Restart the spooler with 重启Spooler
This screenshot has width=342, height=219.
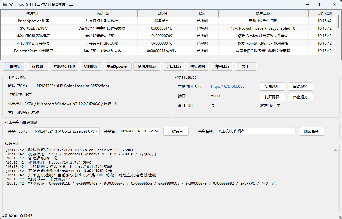(x=118, y=66)
